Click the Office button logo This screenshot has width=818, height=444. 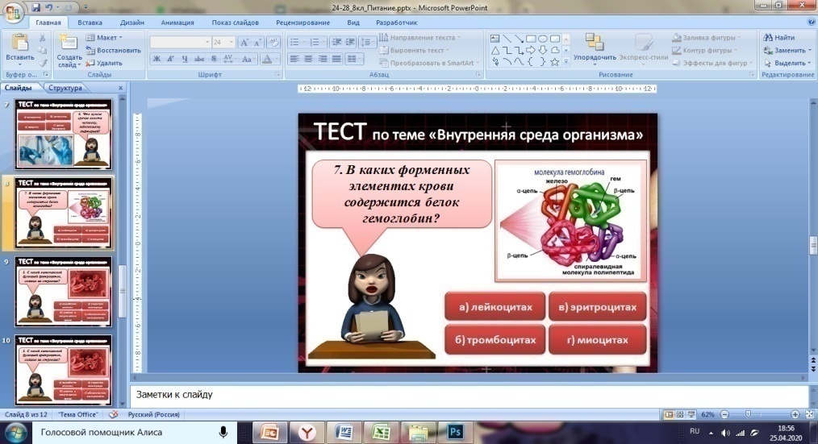[x=14, y=12]
